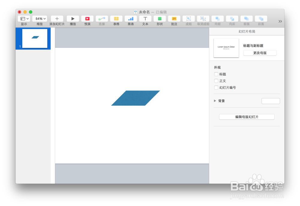Enable the 正文 checkbox
The image size is (300, 206).
click(216, 80)
